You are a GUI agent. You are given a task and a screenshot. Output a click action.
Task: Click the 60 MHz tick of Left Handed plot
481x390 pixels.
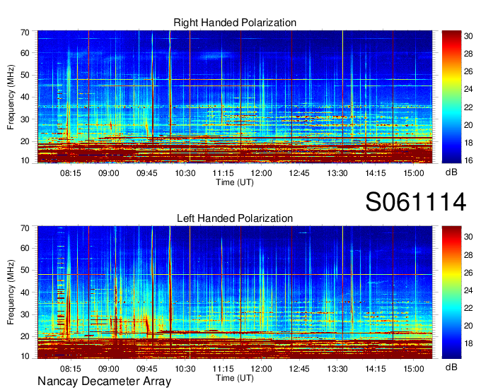[25, 248]
